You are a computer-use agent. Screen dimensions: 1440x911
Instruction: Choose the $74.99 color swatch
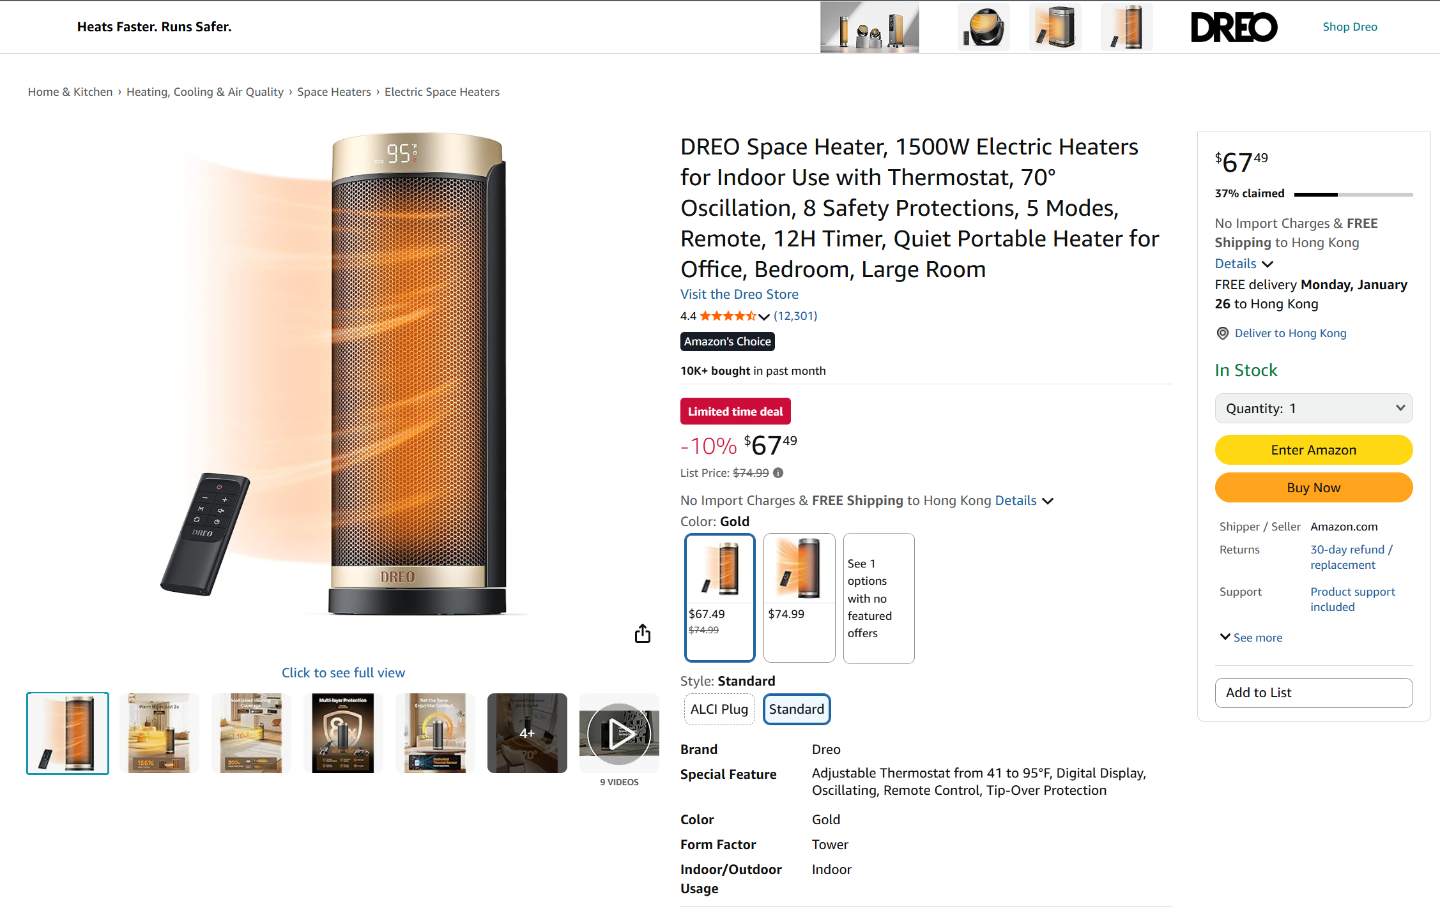[799, 598]
